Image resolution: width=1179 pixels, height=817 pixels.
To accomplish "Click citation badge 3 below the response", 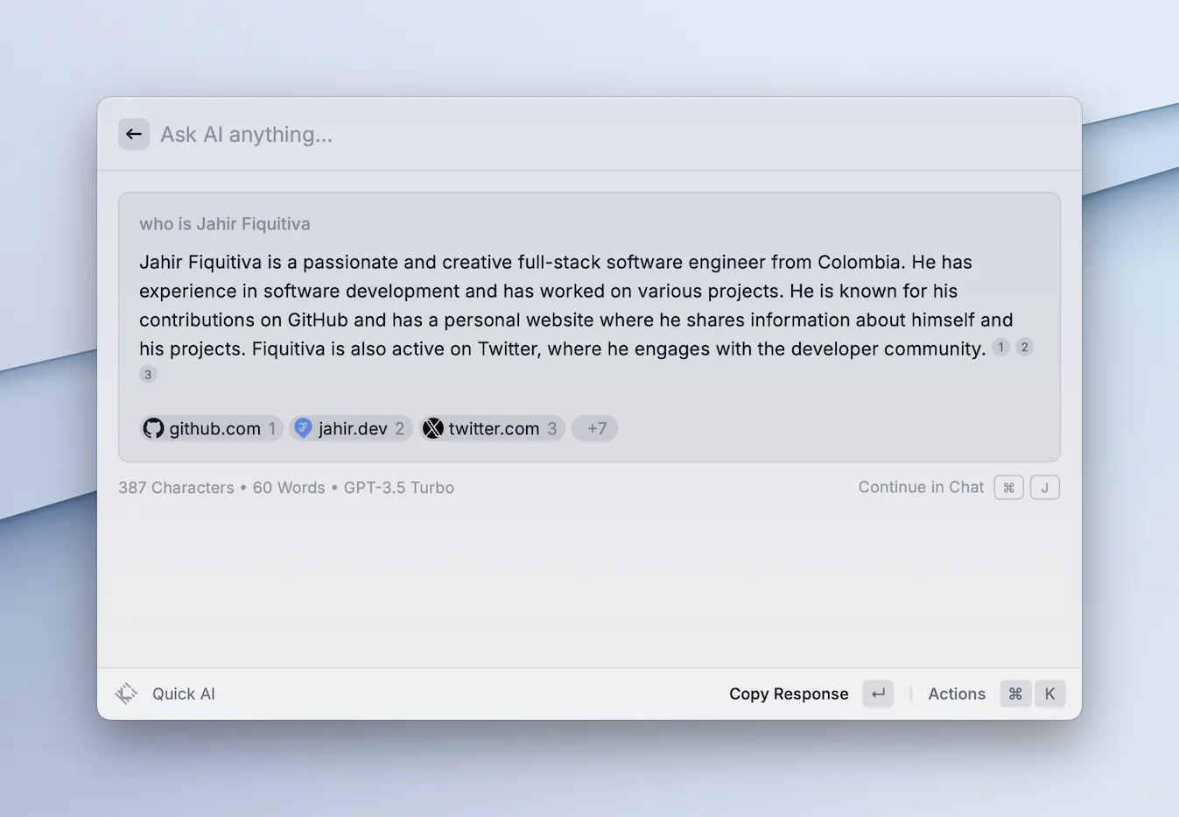I will [148, 375].
